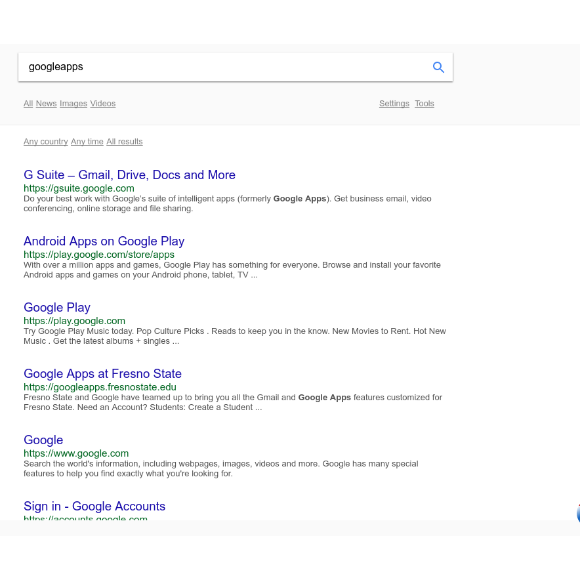The width and height of the screenshot is (580, 580).
Task: Open the Images tab
Action: 73,104
